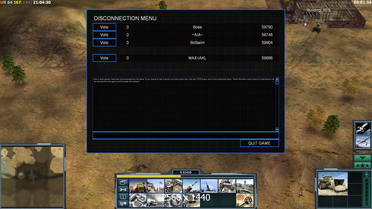
Task: Select the build icon with hotkey C
Action: click(x=209, y=186)
